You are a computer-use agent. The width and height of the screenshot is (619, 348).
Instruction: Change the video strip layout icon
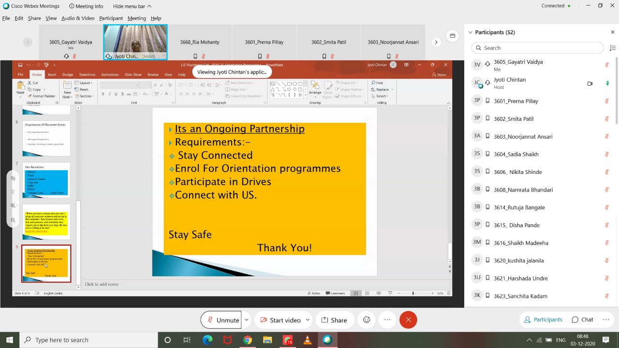point(452,35)
